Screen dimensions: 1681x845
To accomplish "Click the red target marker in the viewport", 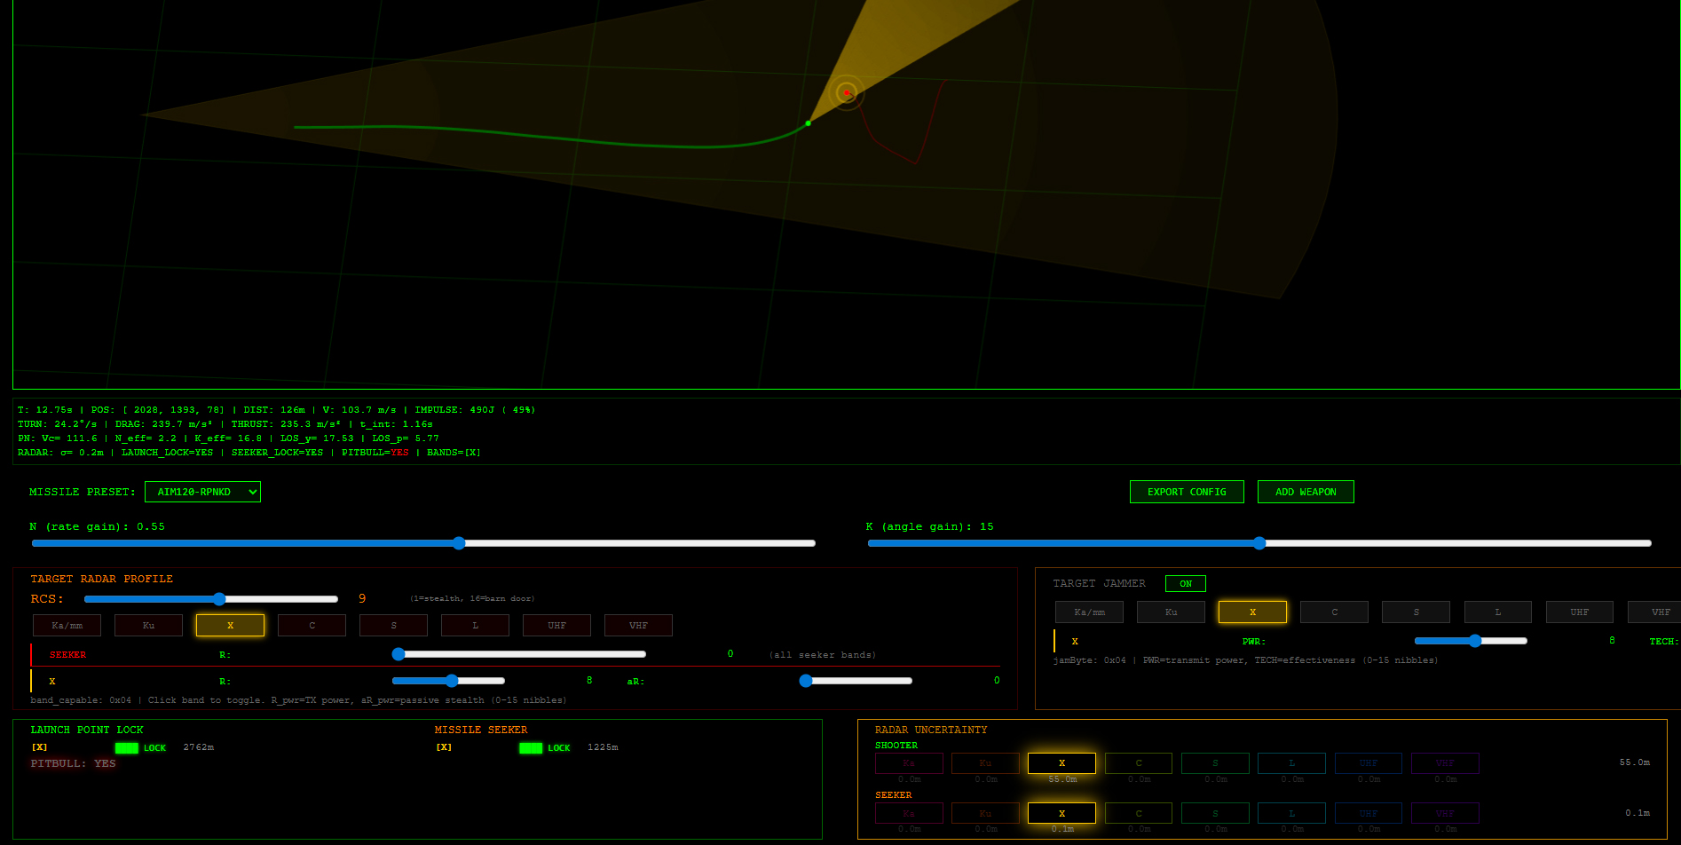I will 847,92.
